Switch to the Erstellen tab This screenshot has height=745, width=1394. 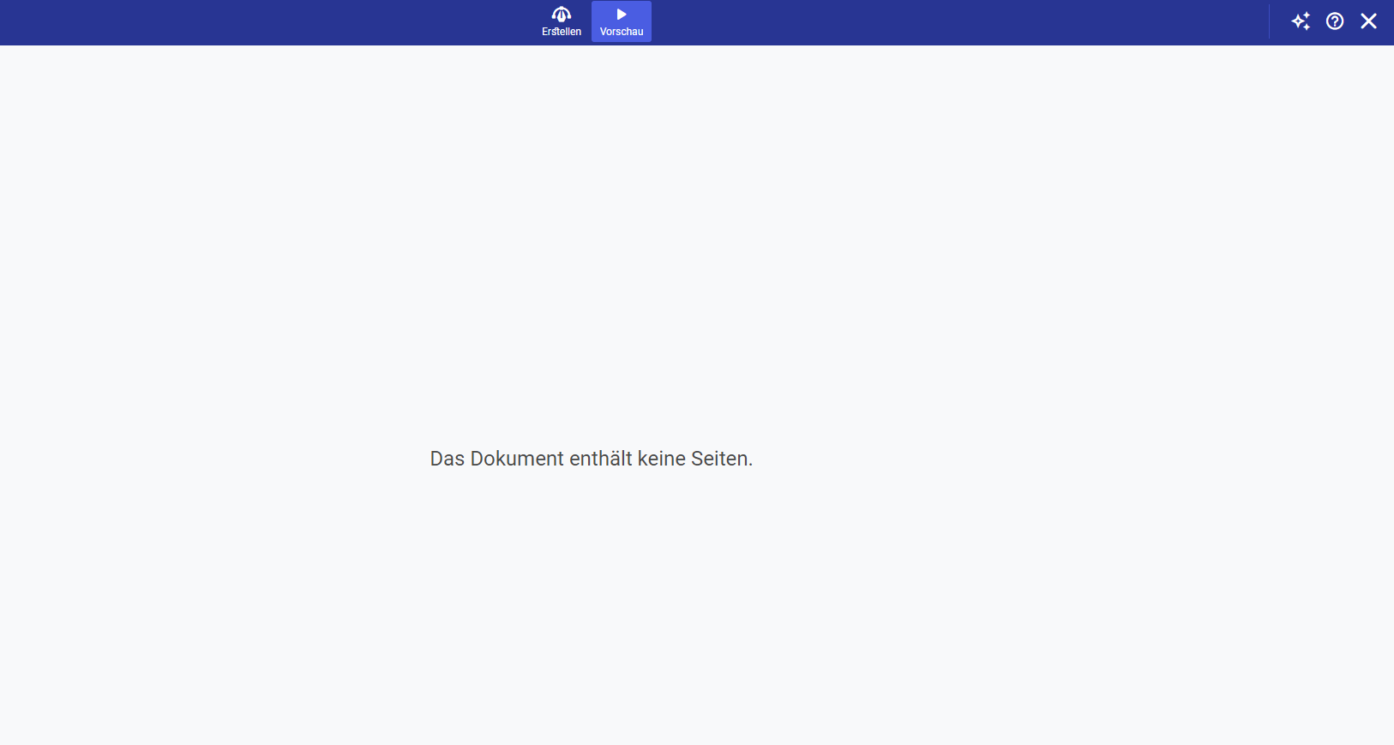coord(562,21)
